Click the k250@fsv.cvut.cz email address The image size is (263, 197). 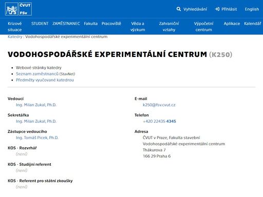pos(159,105)
